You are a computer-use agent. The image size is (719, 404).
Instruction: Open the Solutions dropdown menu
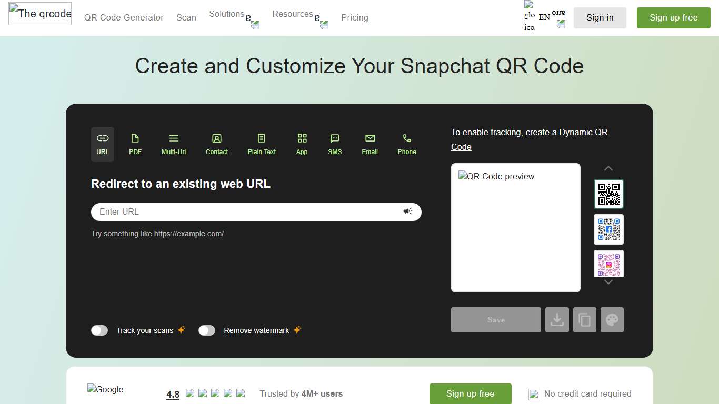pos(226,14)
